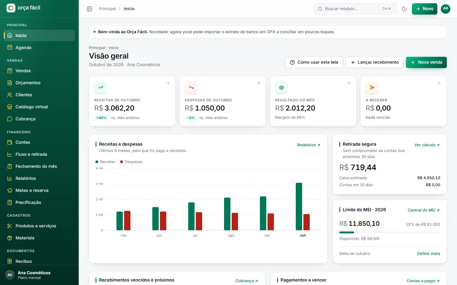Click the Definir meta link
The width and height of the screenshot is (457, 285).
point(428,254)
